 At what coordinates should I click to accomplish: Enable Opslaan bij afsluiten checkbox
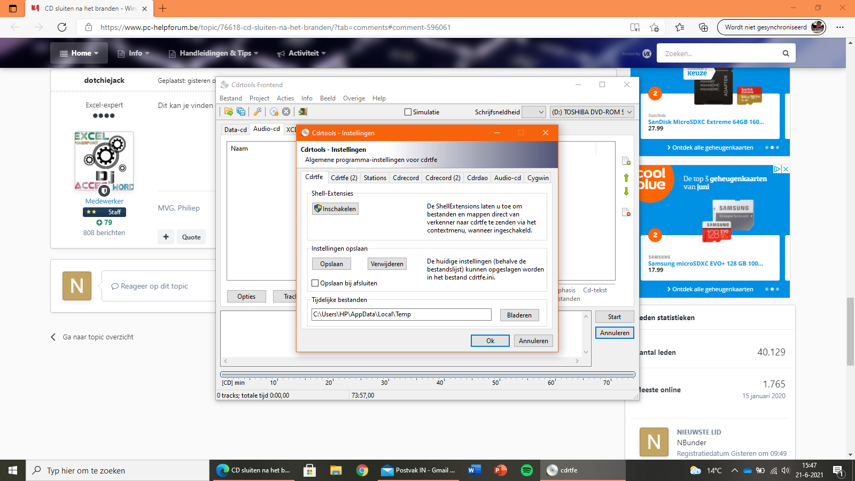coord(315,283)
